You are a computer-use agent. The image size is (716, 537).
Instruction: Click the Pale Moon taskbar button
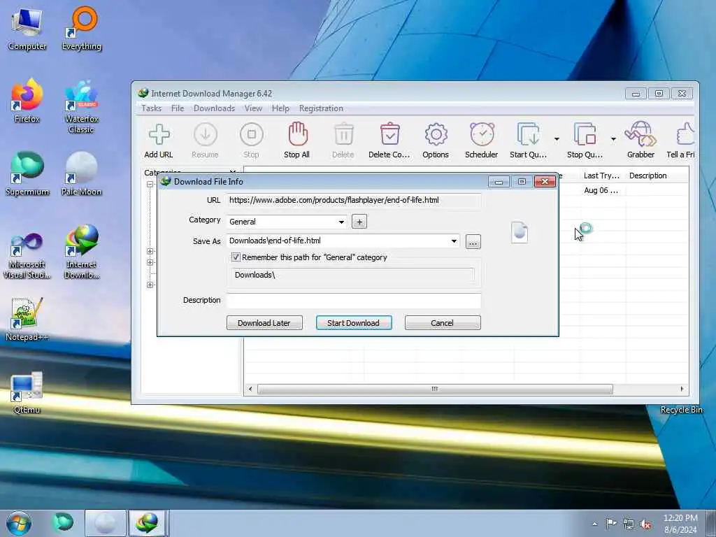click(x=106, y=523)
